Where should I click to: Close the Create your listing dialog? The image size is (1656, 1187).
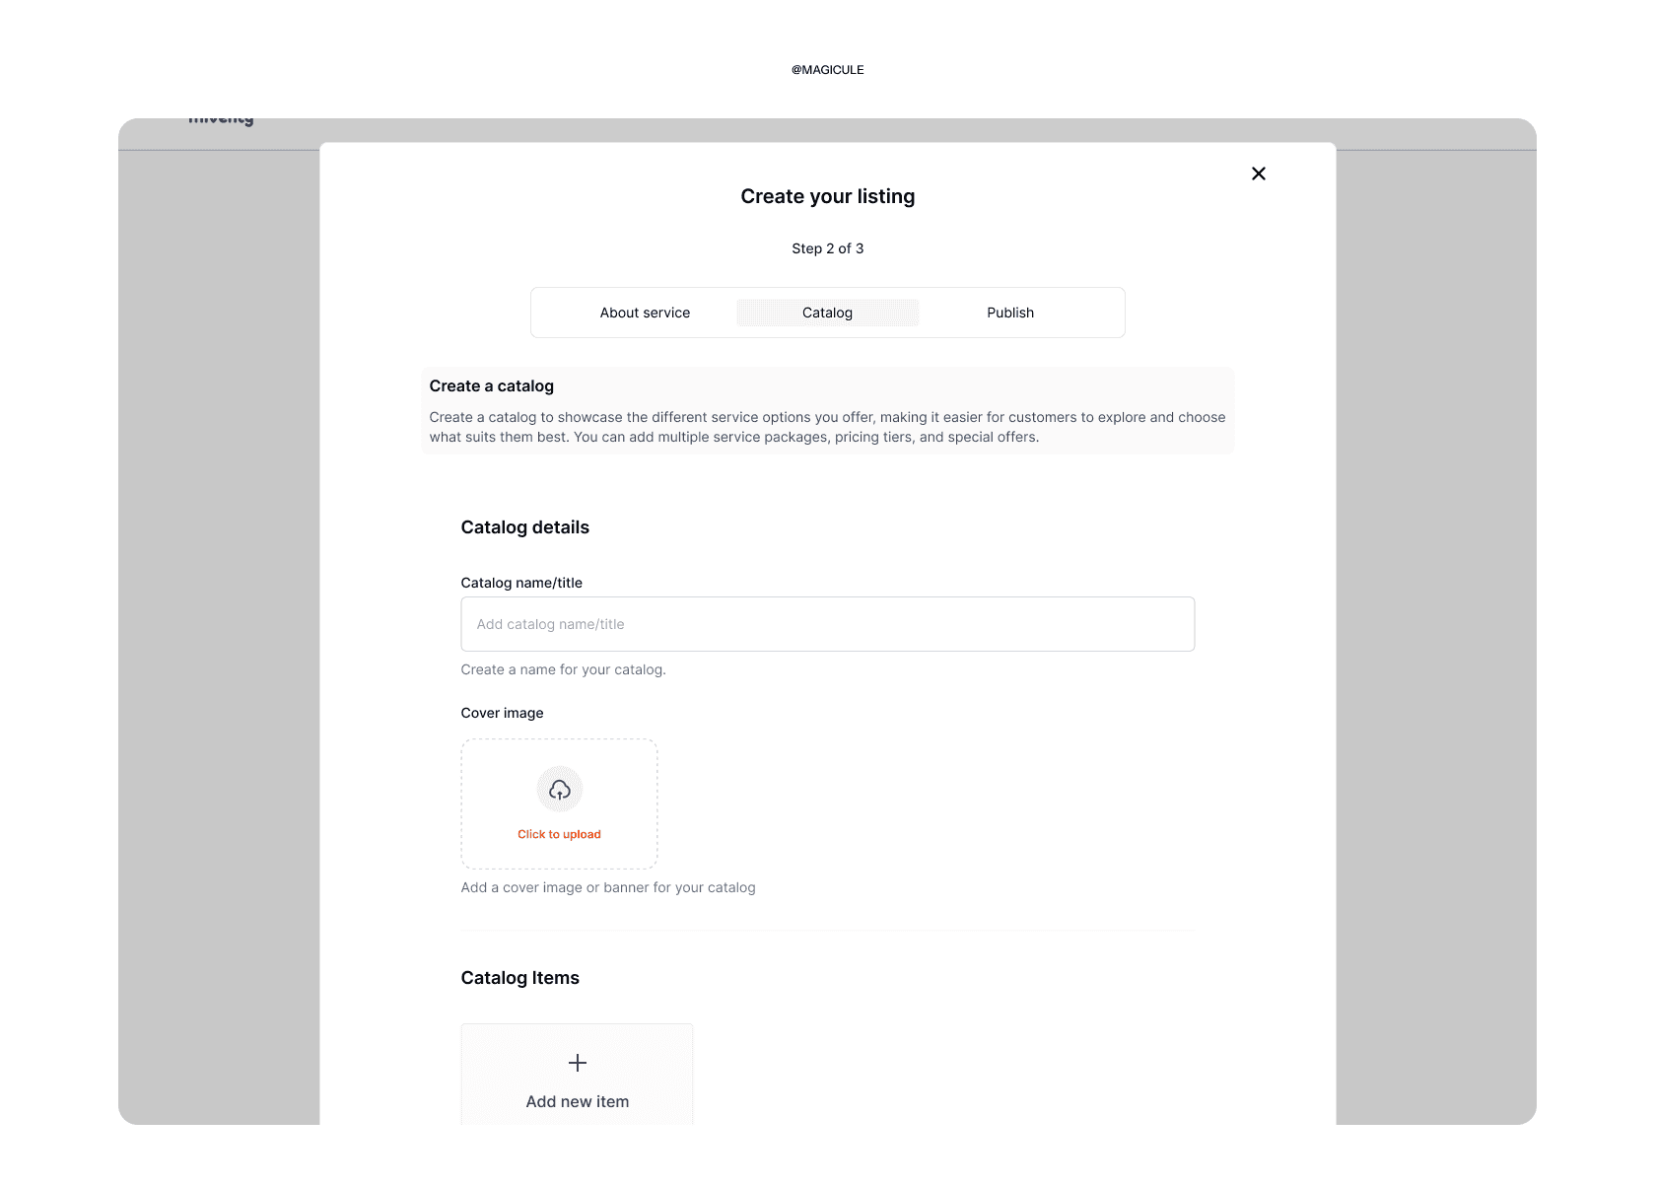click(1258, 174)
